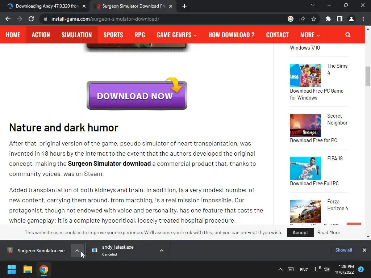Click Chrome icon in taskbar
The image size is (371, 278).
pos(44,269)
